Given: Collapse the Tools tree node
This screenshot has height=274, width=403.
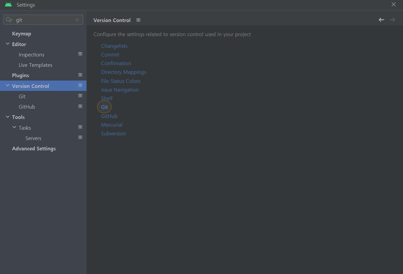Looking at the screenshot, I should pos(8,117).
